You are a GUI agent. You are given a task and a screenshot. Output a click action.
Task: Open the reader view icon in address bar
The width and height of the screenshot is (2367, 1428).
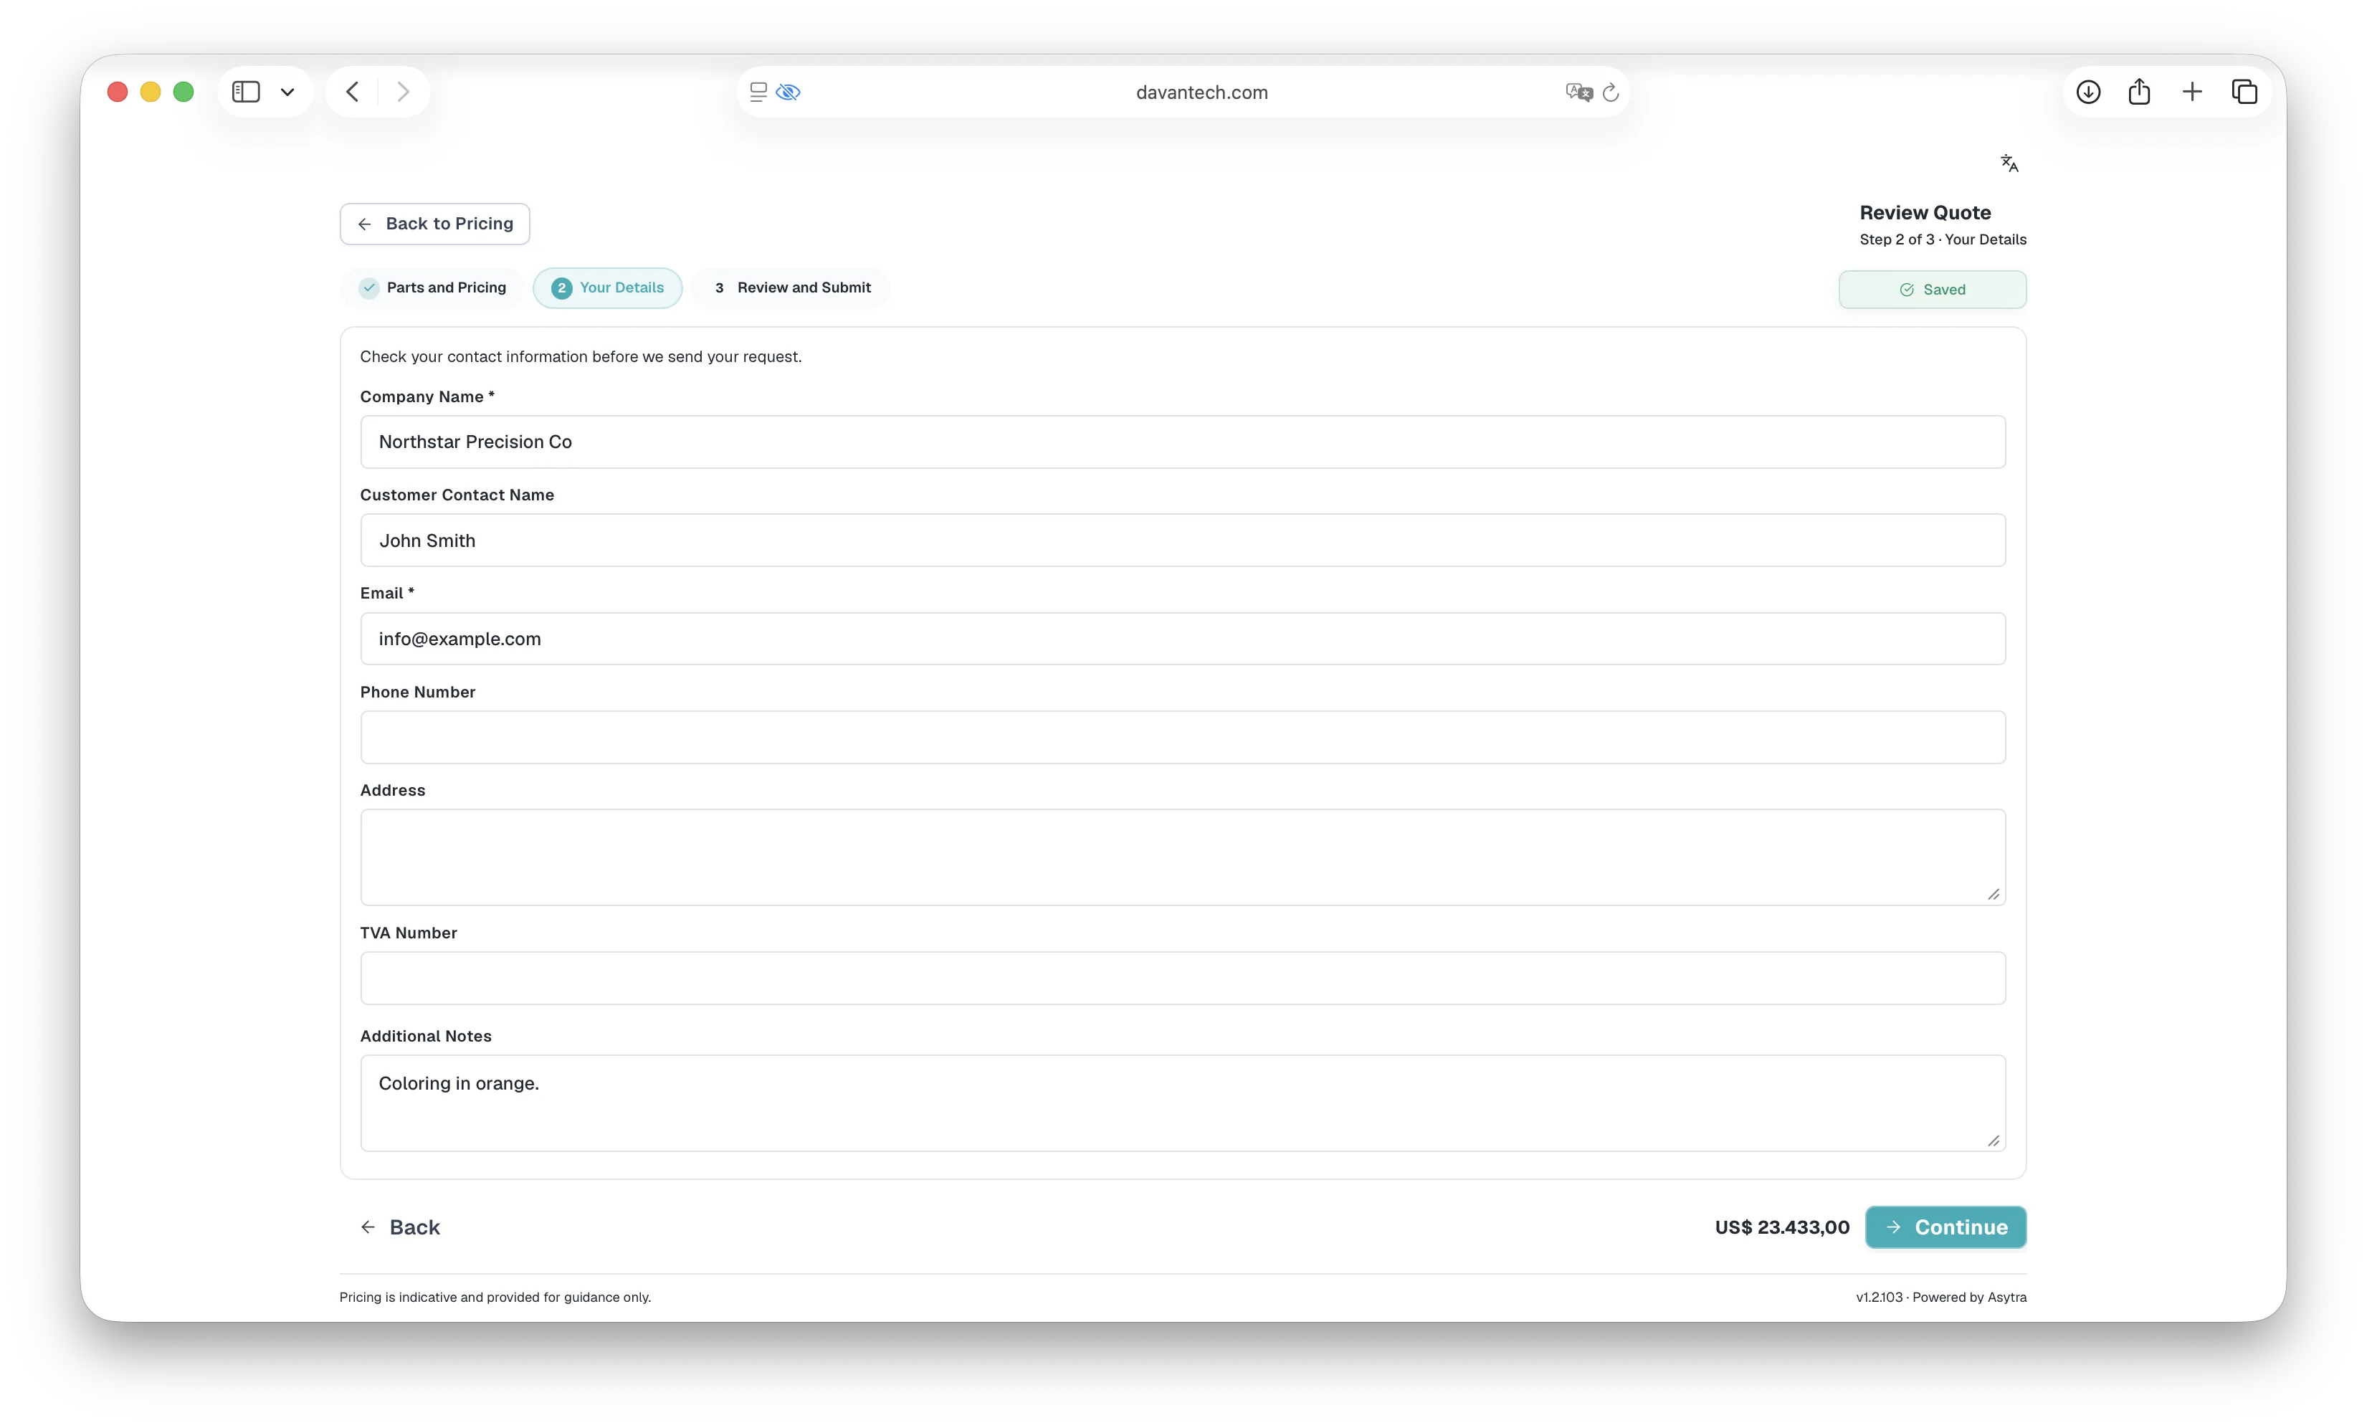758,92
